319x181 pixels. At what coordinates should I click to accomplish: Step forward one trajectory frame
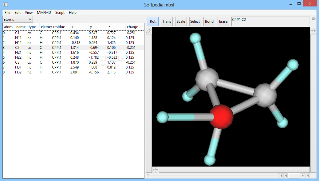(302, 175)
